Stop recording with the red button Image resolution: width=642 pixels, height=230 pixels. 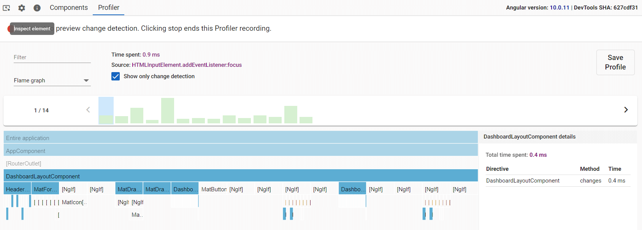[x=10, y=29]
